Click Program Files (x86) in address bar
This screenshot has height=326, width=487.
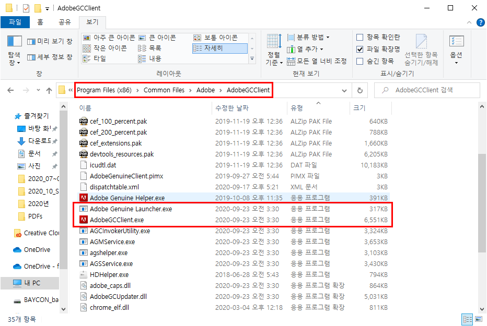click(104, 90)
